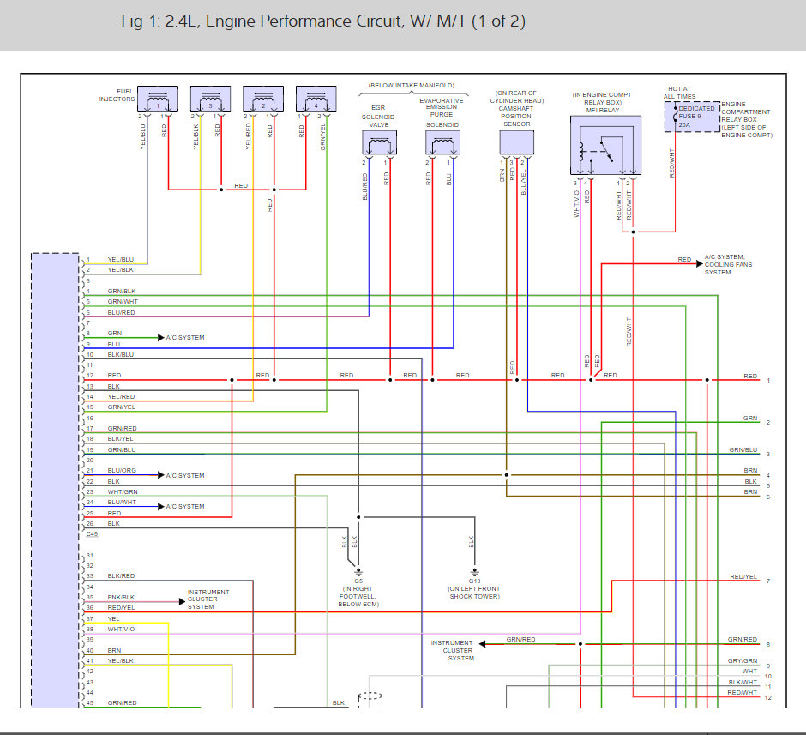The image size is (806, 735).
Task: Click the camshaft position sensor box
Action: tap(516, 142)
